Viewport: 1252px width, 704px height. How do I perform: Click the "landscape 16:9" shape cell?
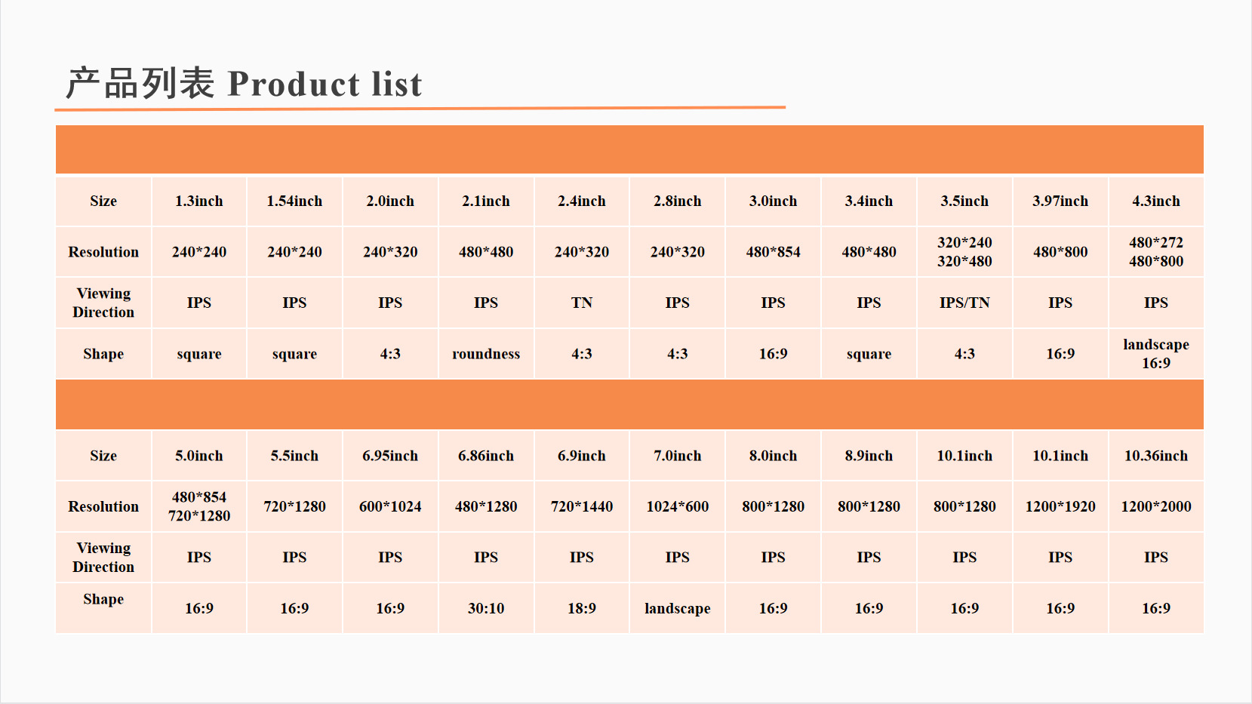[1156, 354]
